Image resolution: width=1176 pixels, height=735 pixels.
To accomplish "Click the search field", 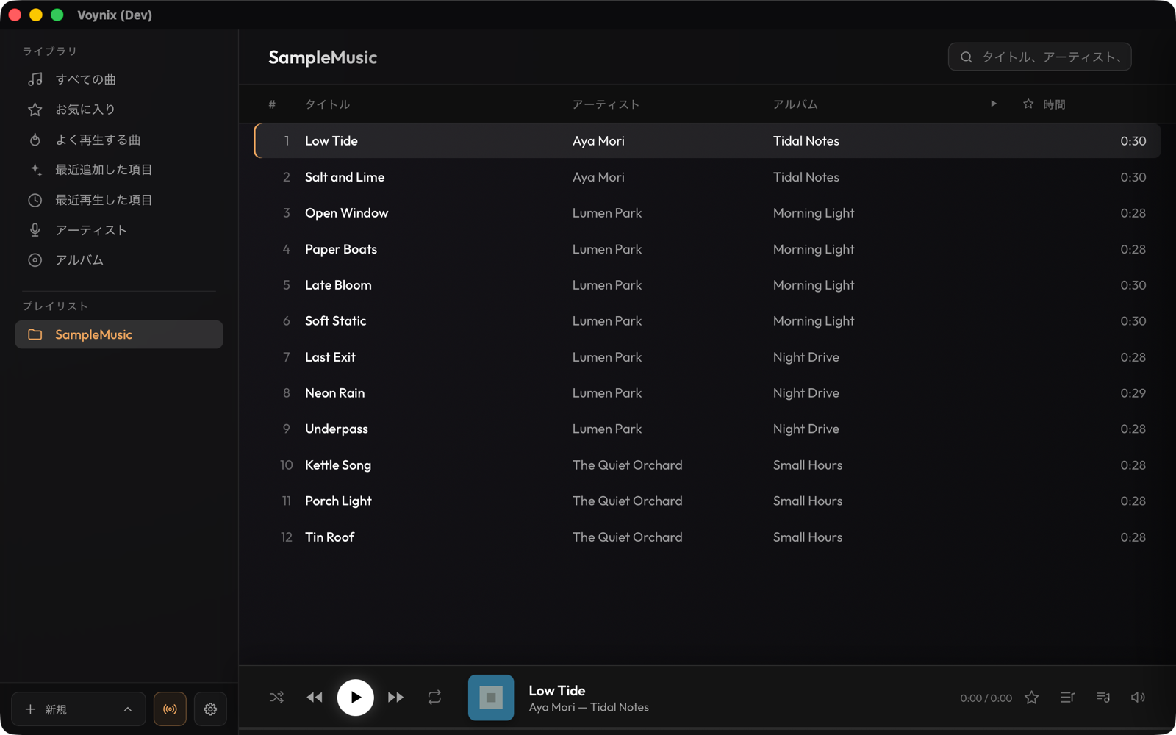I will pos(1039,57).
